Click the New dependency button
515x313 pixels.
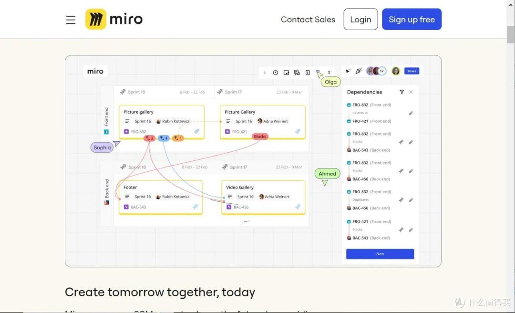380,254
